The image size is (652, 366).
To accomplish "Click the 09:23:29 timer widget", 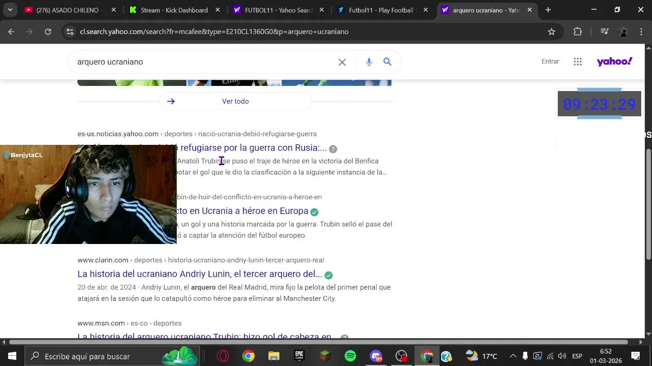I will click(x=600, y=104).
